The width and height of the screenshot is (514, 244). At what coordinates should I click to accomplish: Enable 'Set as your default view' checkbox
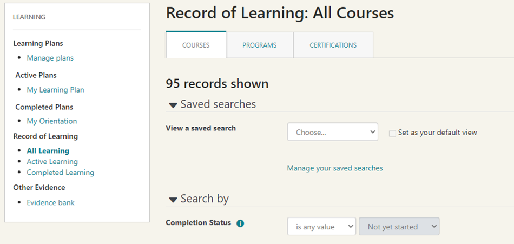coord(392,133)
